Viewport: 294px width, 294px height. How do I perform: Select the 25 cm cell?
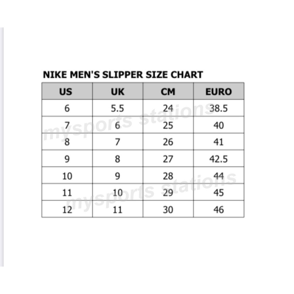[x=168, y=125]
